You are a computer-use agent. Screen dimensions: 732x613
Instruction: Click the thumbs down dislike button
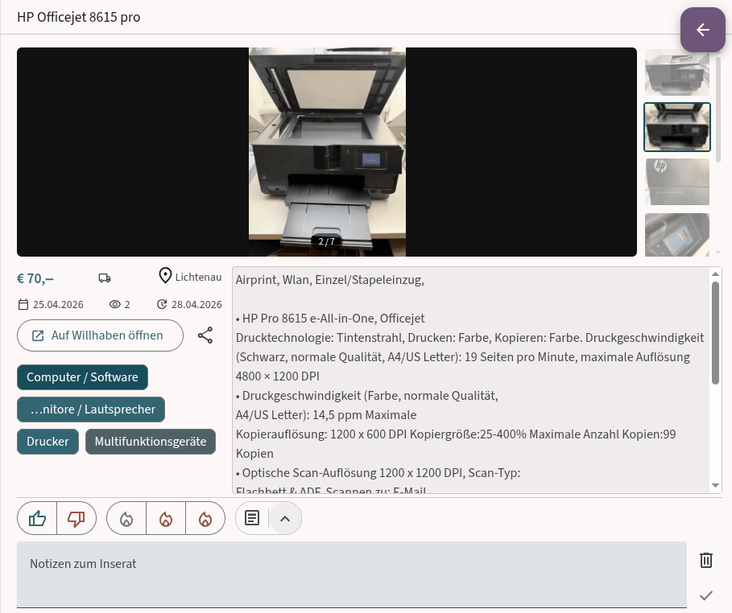[x=76, y=518]
